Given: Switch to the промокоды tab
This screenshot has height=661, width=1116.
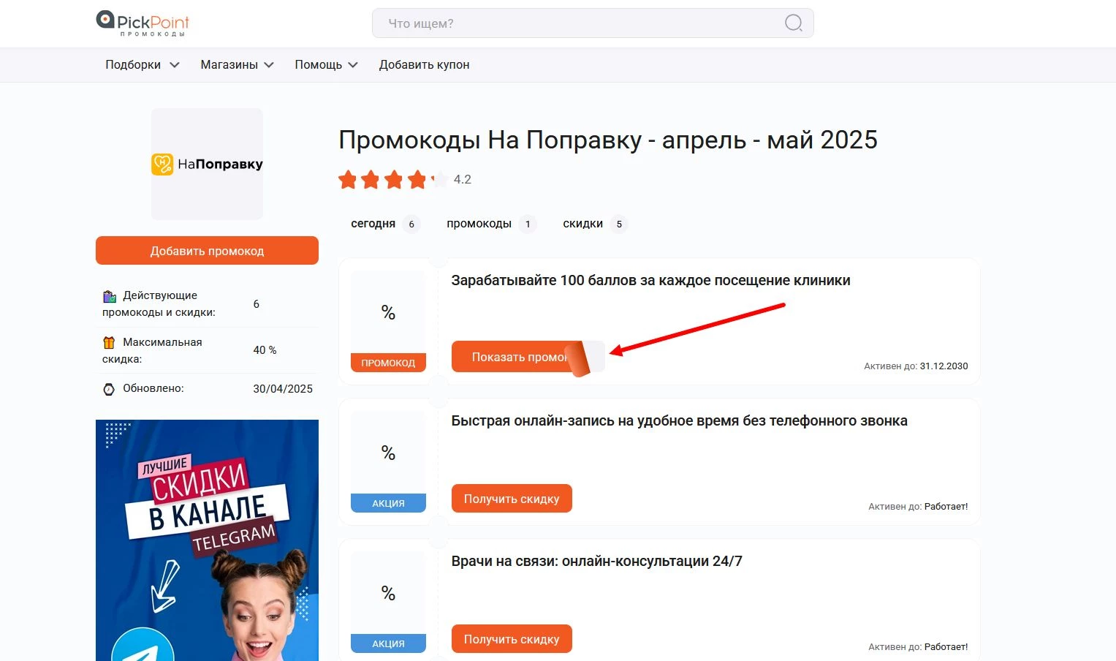Looking at the screenshot, I should coord(490,224).
